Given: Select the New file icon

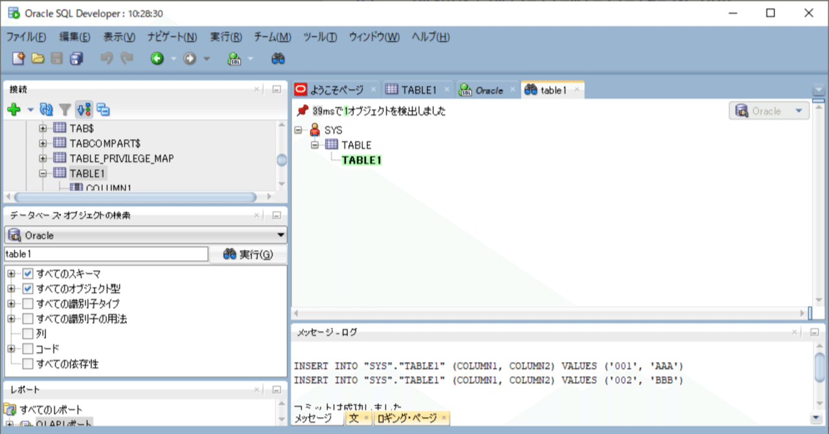Looking at the screenshot, I should (x=19, y=58).
